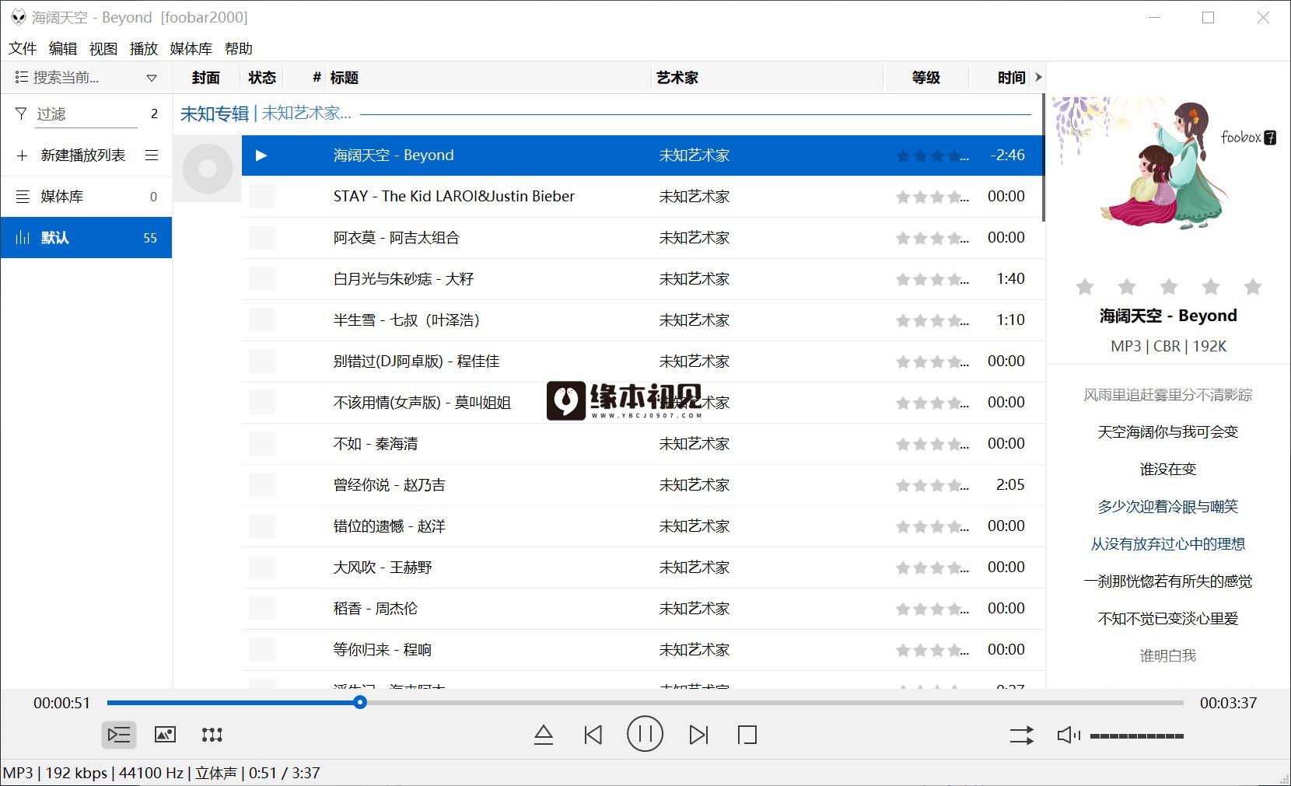The width and height of the screenshot is (1291, 786).
Task: Open the 帮助 menu
Action: [239, 48]
